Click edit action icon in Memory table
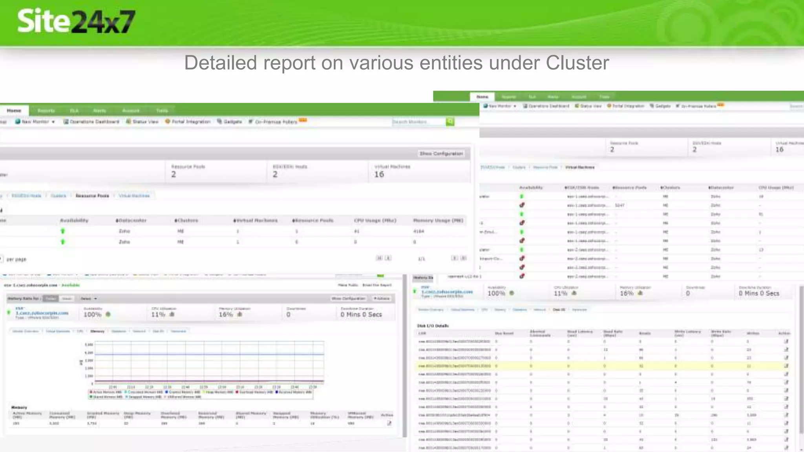 point(389,423)
